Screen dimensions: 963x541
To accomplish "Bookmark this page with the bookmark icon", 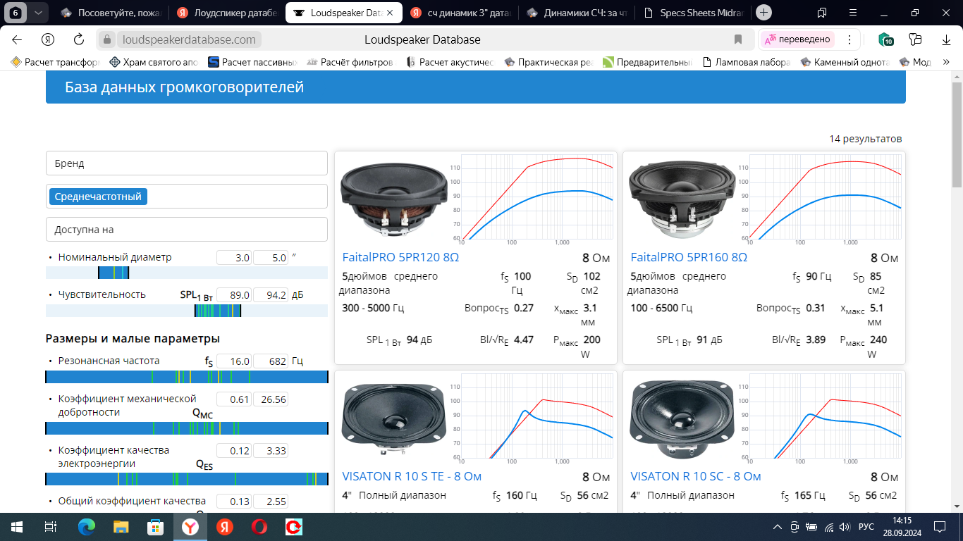I will [x=738, y=39].
